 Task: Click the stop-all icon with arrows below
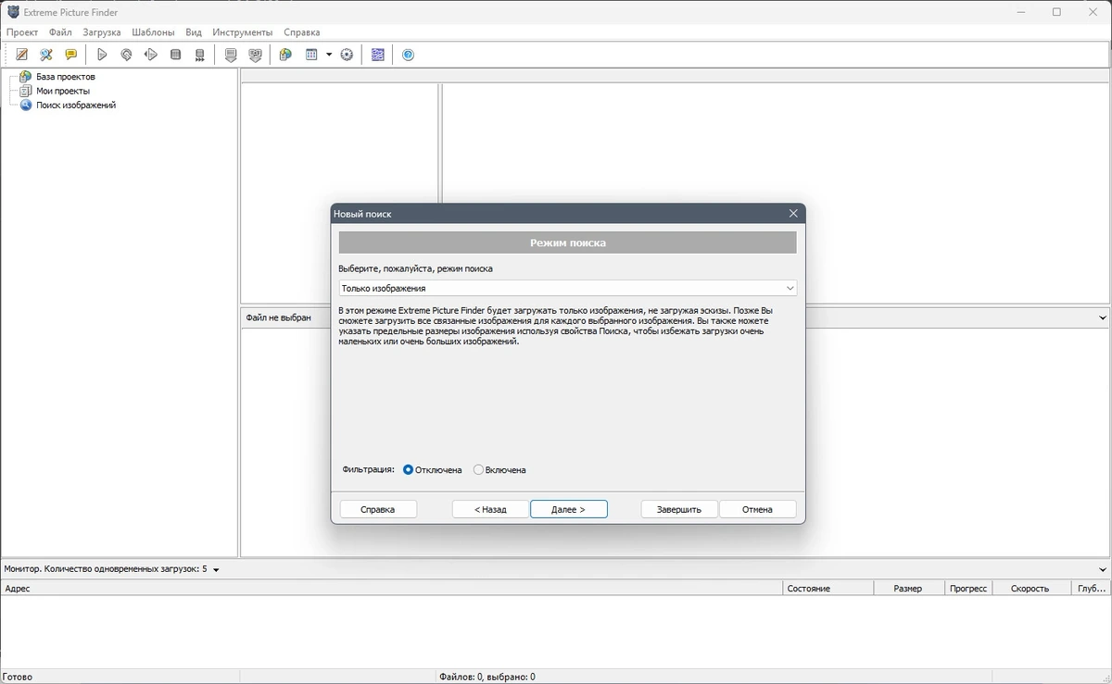coord(199,55)
